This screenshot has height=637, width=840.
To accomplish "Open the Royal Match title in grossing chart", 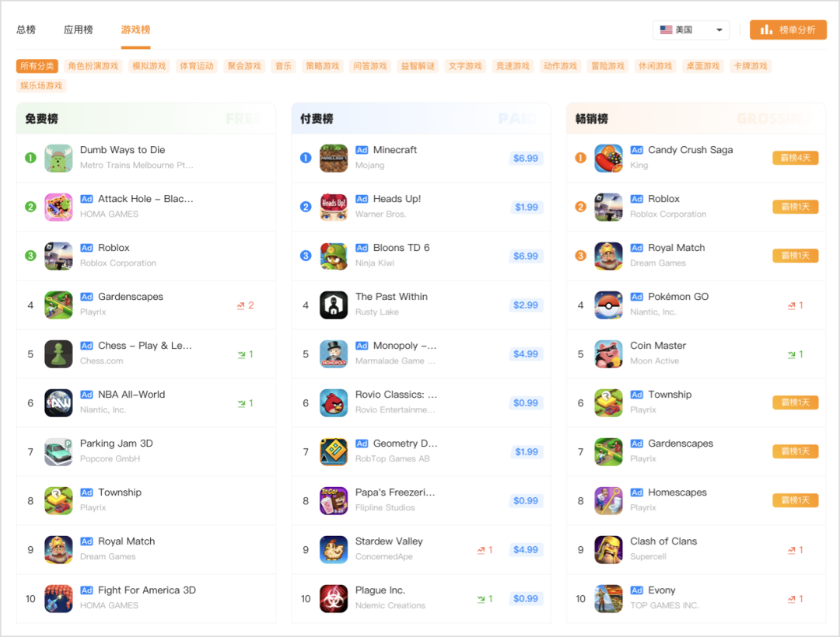I will [x=676, y=248].
